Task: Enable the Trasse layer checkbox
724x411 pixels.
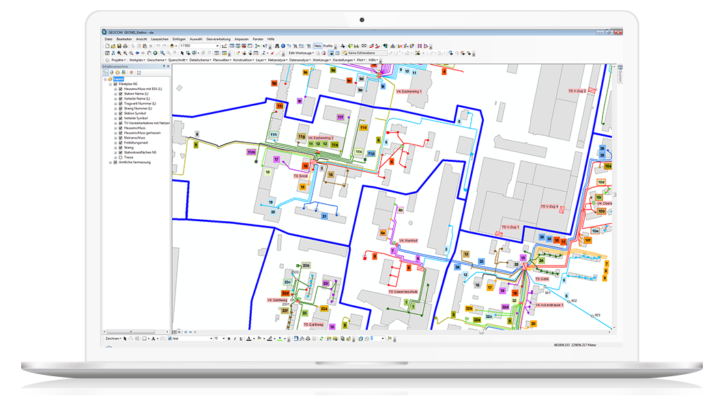Action: click(x=120, y=157)
